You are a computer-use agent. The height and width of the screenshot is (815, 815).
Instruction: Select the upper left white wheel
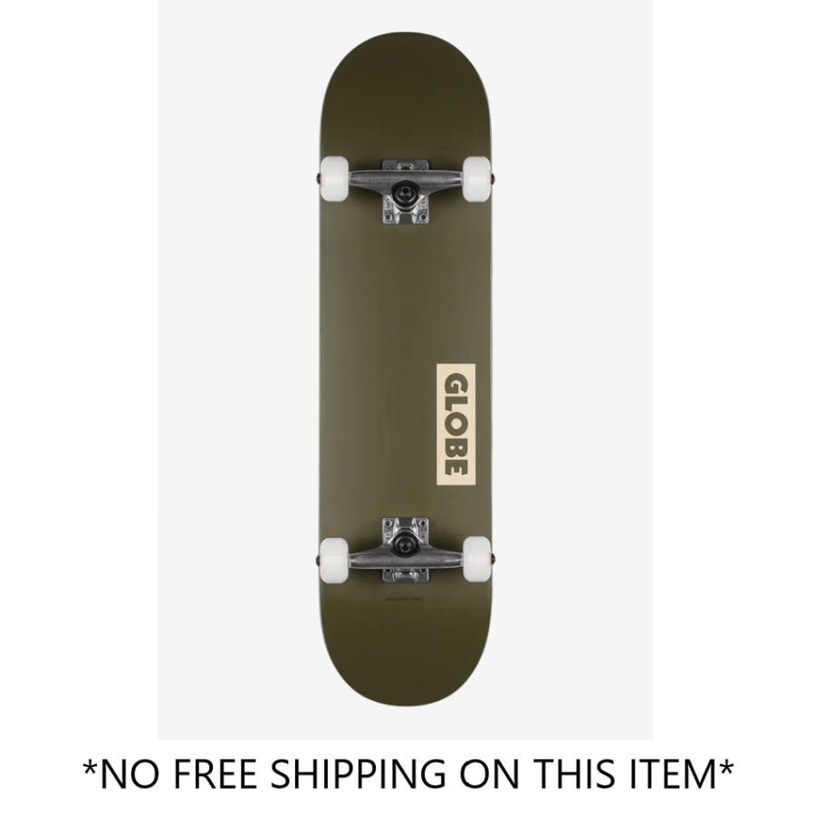coord(333,178)
